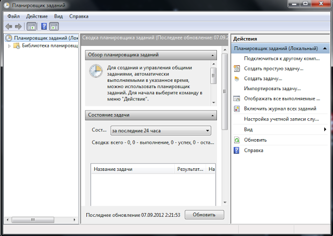Click Настройка учетной записи службы action
This screenshot has width=333, height=236.
coord(281,119)
